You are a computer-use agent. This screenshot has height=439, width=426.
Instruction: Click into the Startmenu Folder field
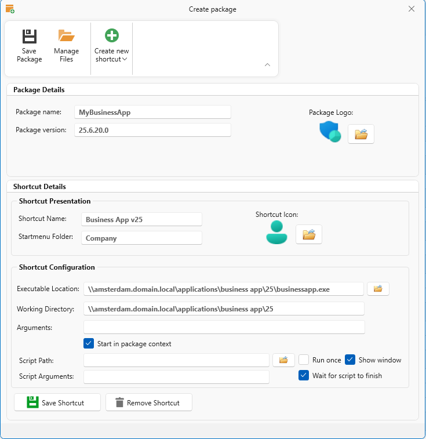coord(141,238)
